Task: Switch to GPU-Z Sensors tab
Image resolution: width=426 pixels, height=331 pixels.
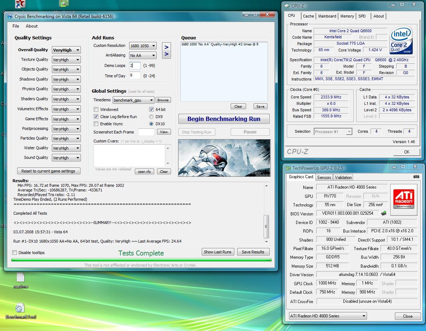Action: pos(324,177)
